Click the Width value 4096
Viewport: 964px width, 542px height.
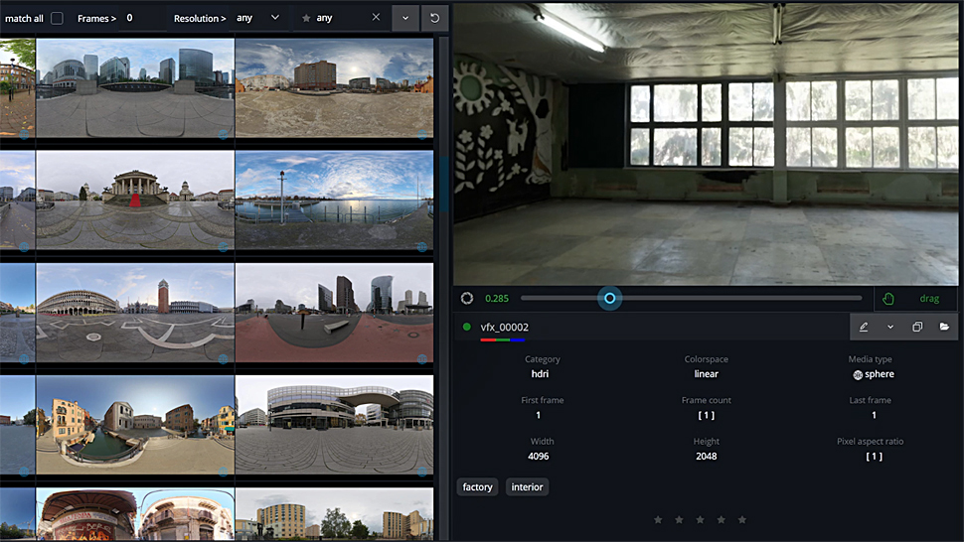[x=539, y=456]
